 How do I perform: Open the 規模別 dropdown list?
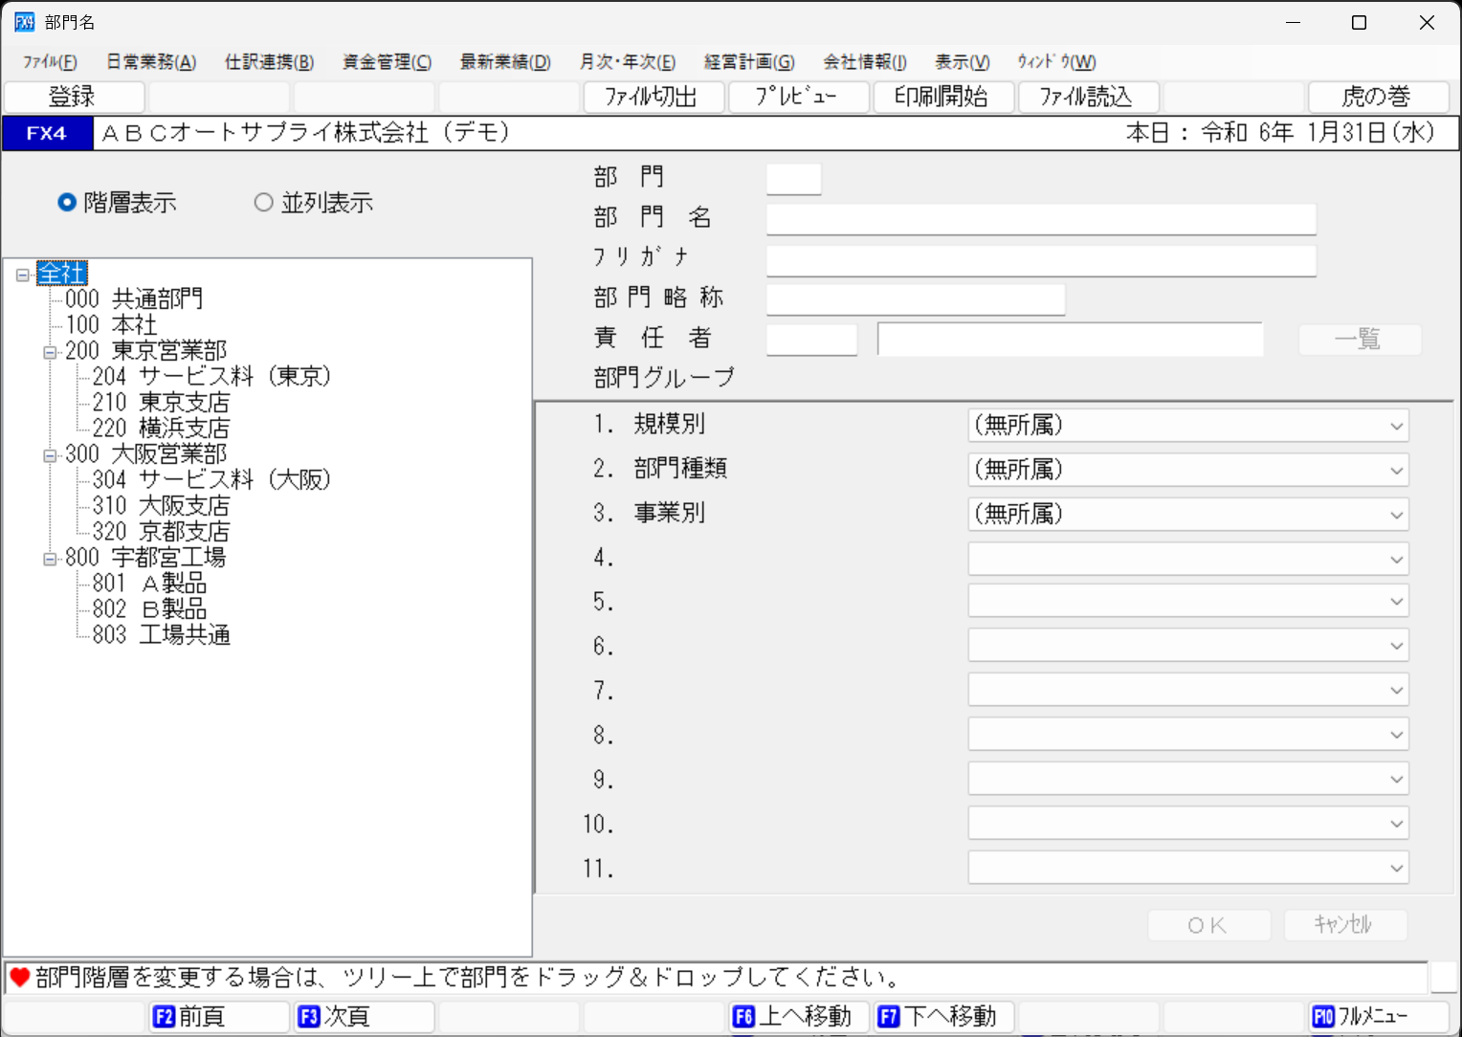click(1396, 425)
